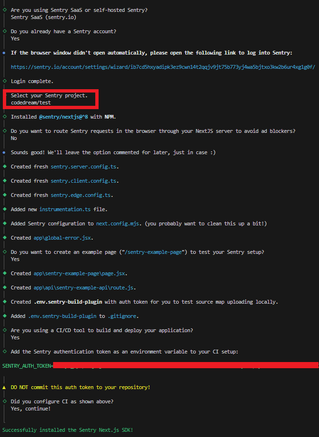Click the 'DO NOT commit this auth token' warning text
Viewport: 319px width, 437px height.
81,387
